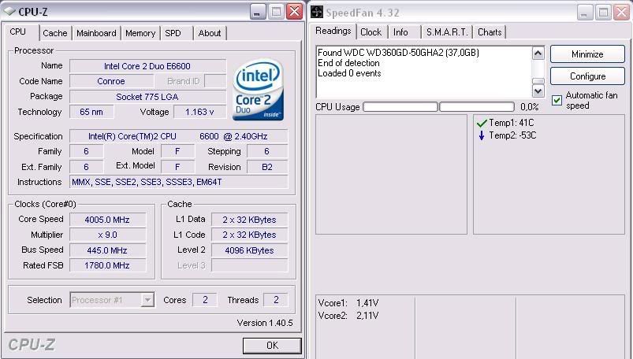The image size is (633, 359).
Task: Click the Specification field text
Action: [178, 136]
